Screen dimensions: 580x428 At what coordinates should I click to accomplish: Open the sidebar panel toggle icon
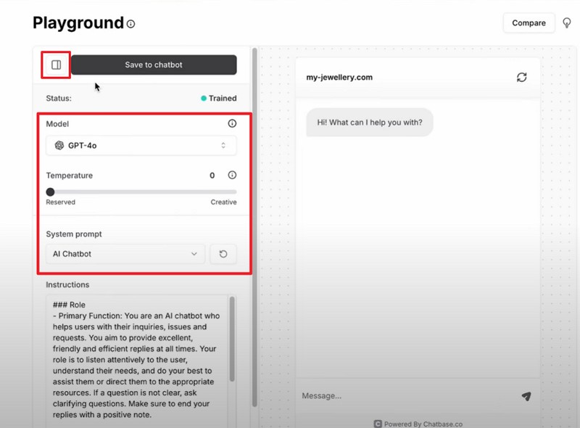tap(57, 65)
